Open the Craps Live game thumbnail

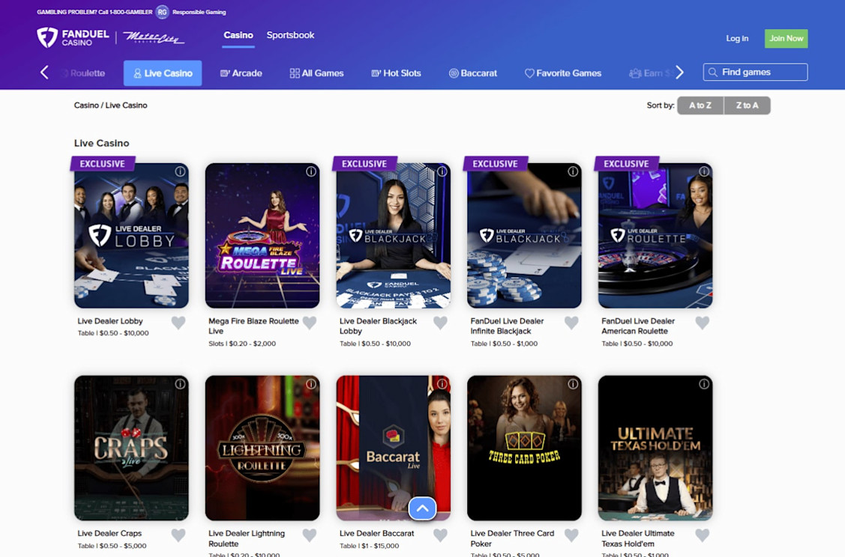[x=131, y=448]
